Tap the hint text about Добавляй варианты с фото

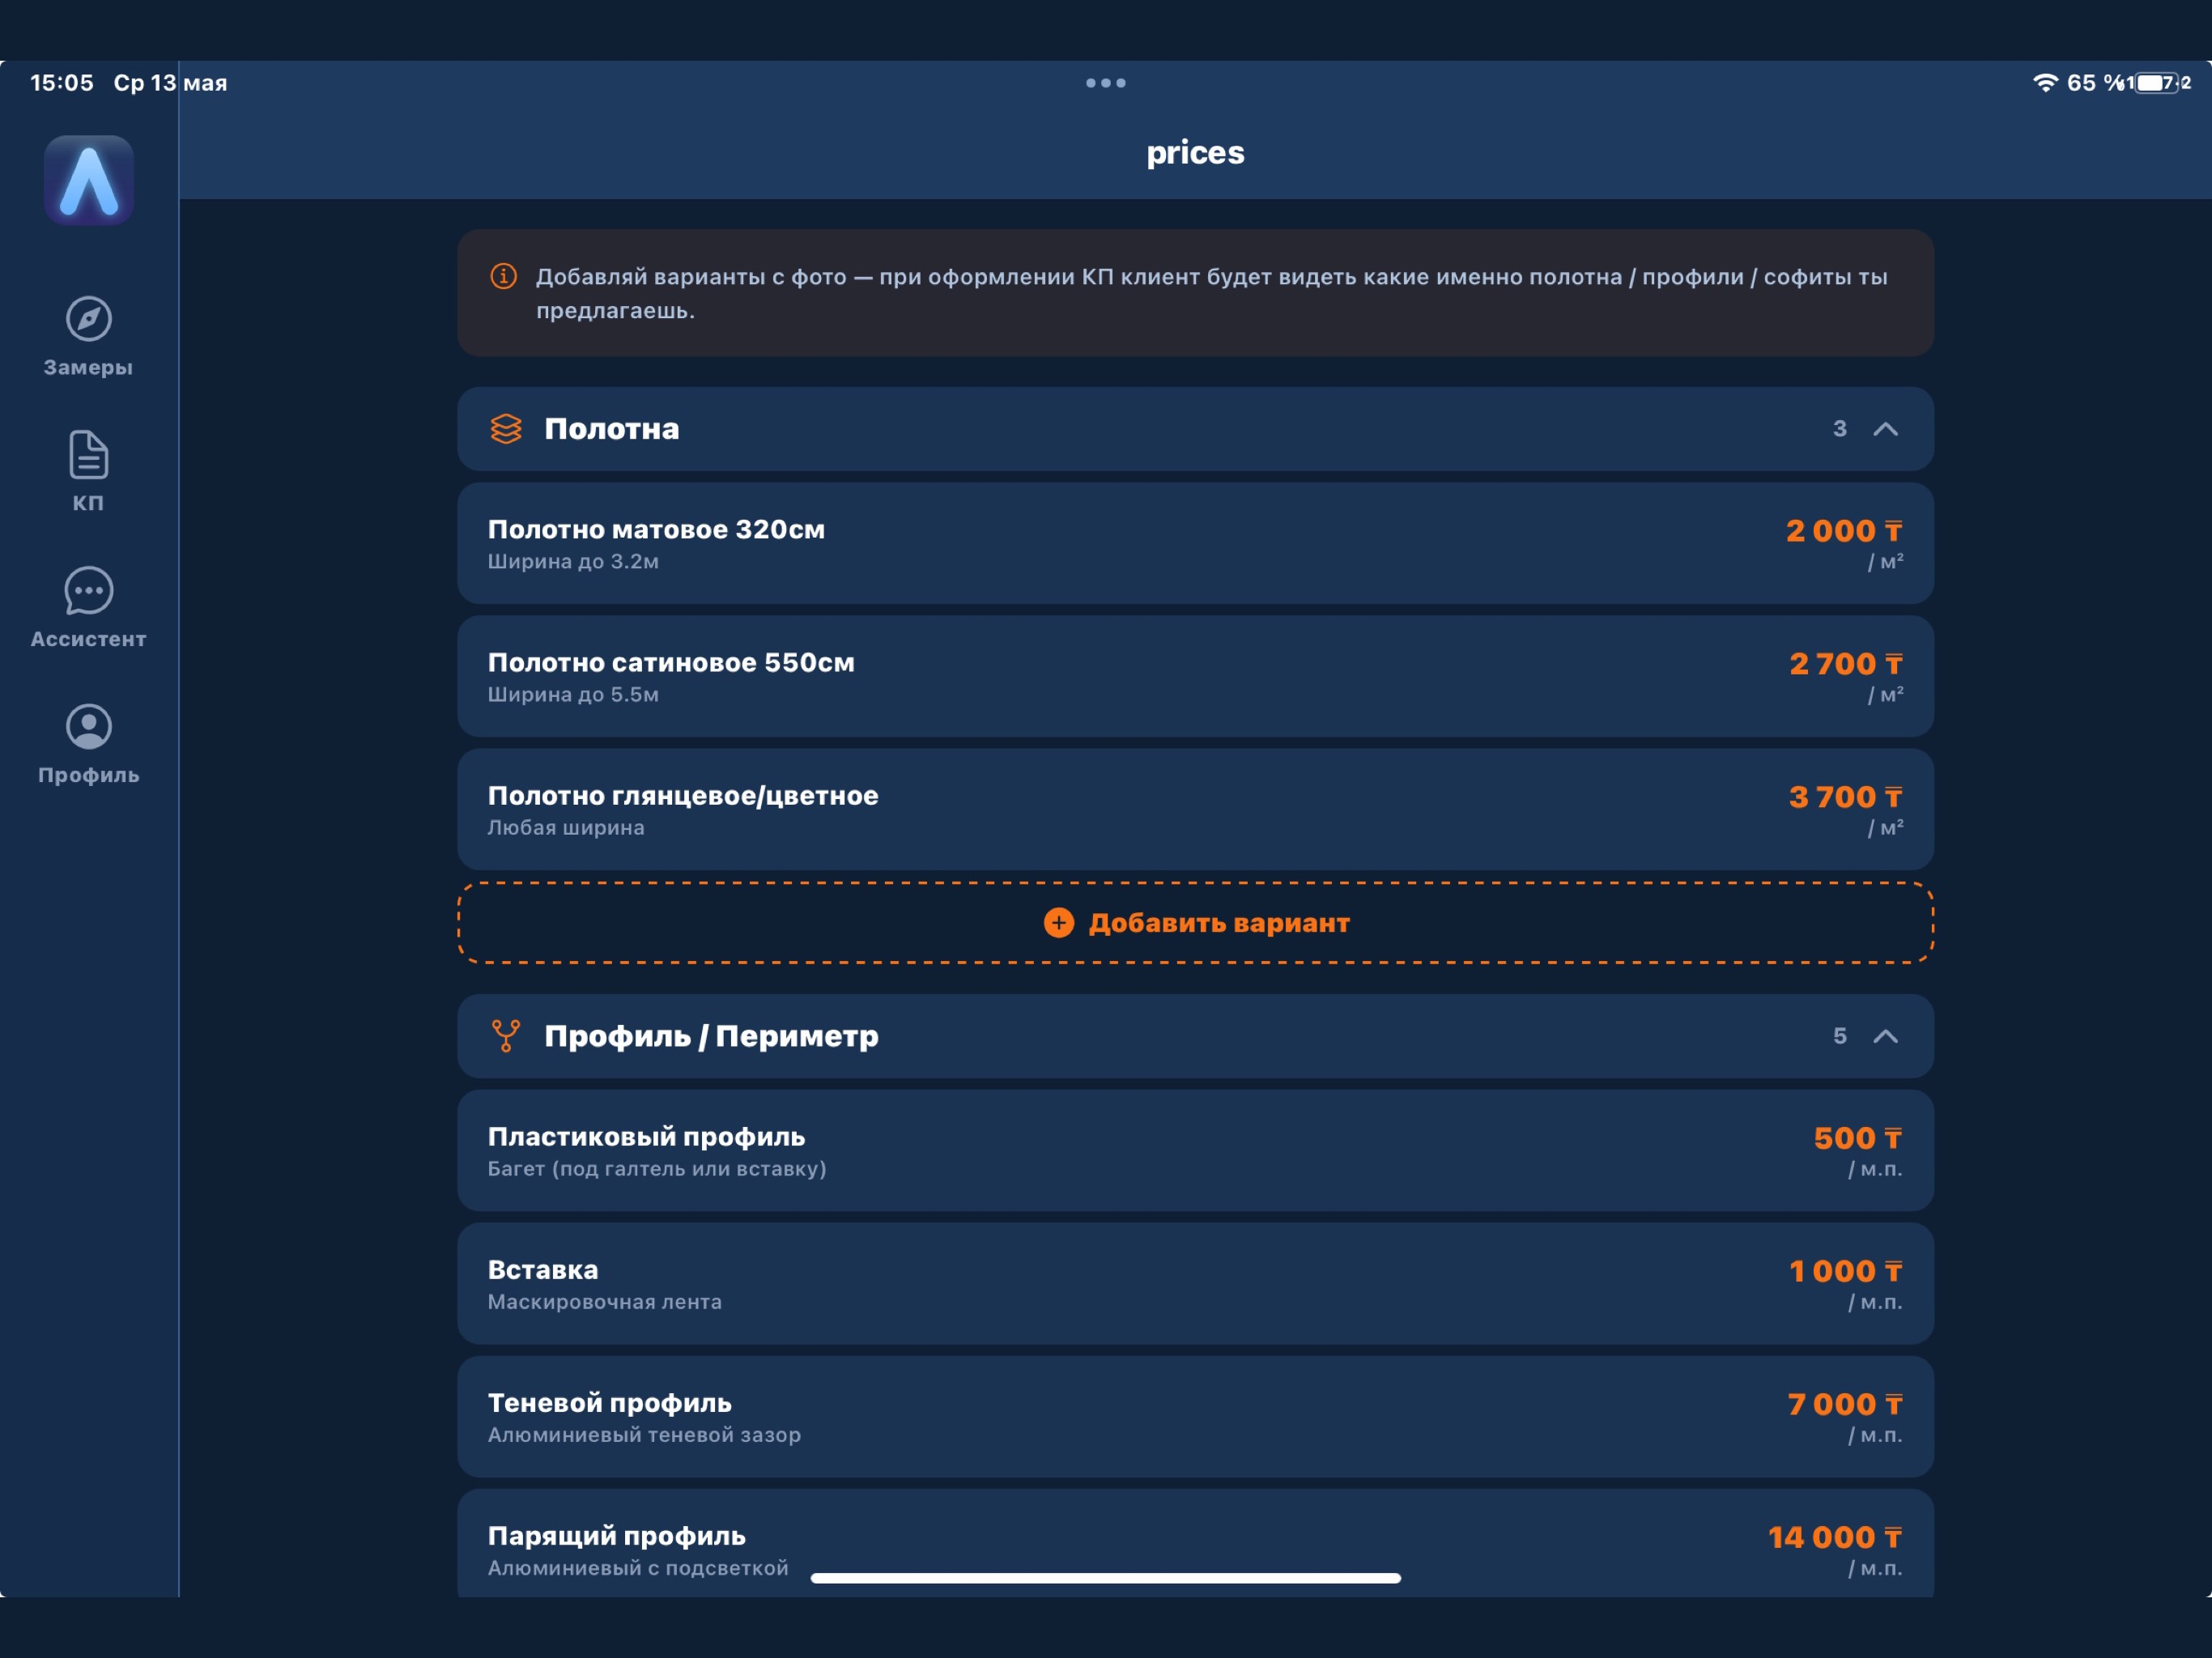coord(1212,293)
